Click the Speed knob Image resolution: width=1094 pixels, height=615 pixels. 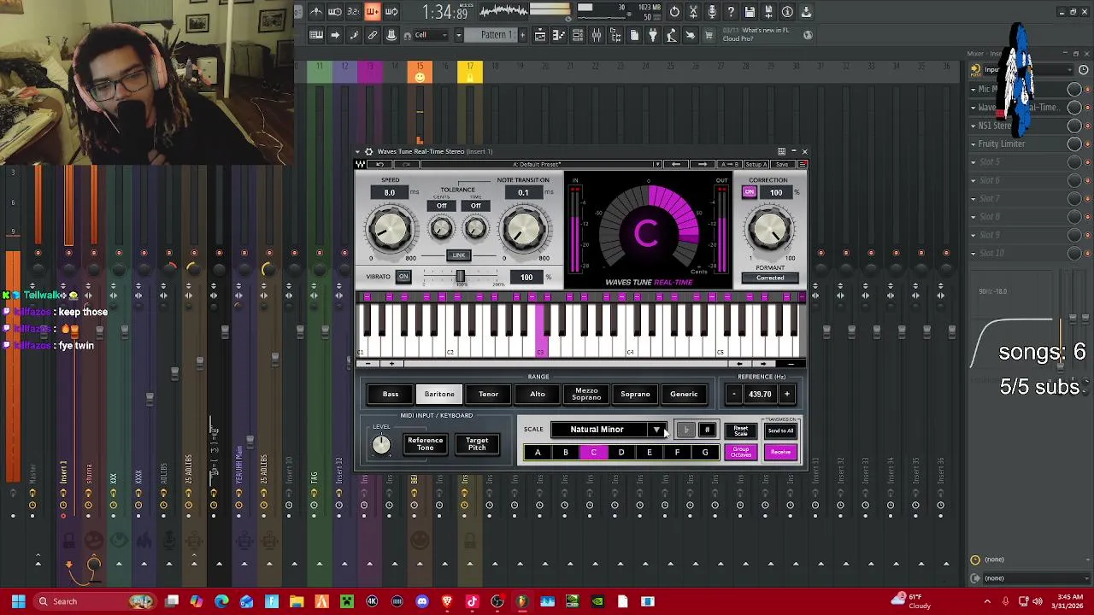click(x=391, y=229)
